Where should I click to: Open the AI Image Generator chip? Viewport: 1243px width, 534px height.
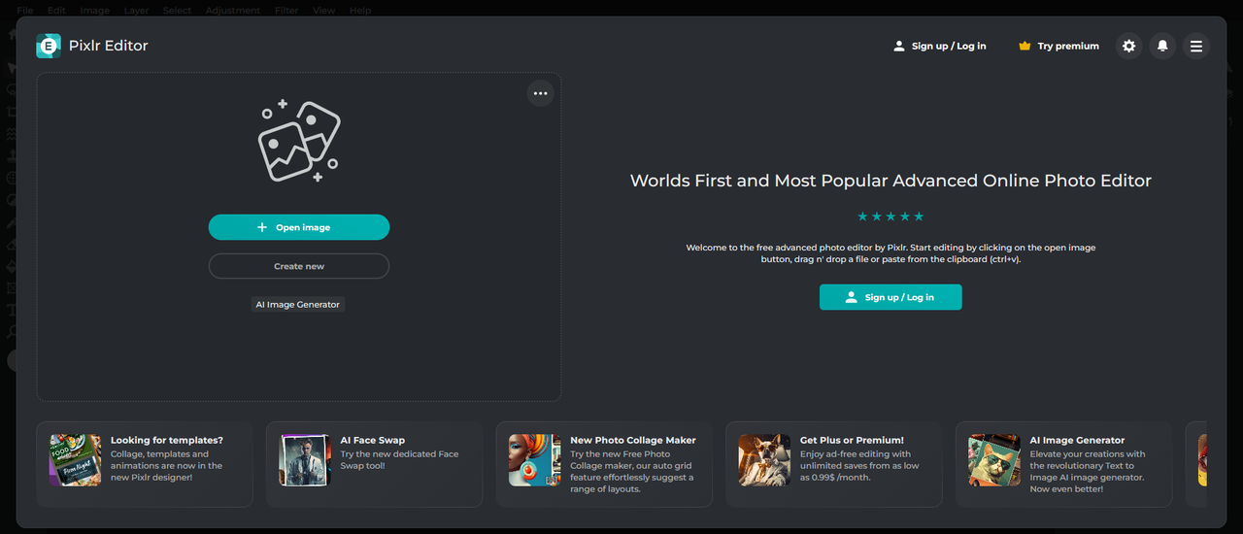click(x=298, y=305)
